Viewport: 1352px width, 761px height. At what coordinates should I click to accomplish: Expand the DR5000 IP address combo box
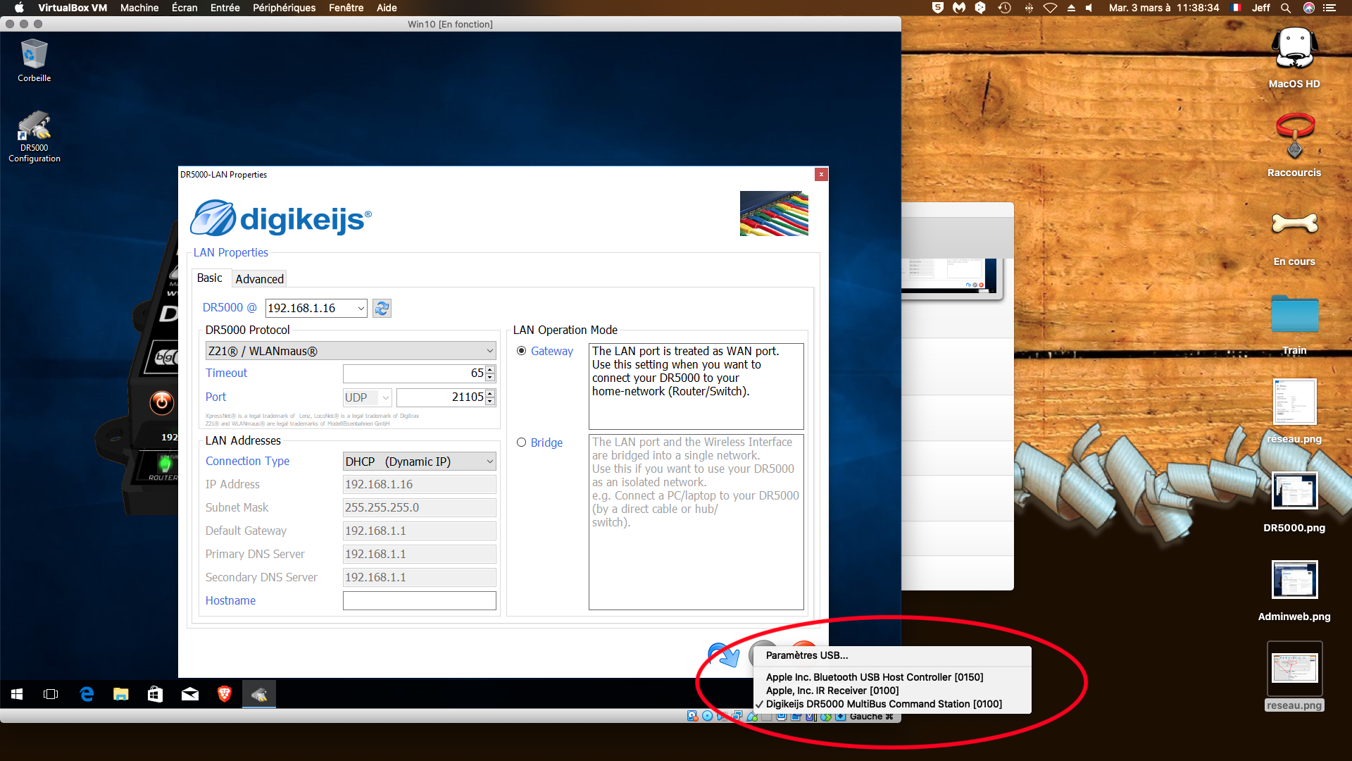pos(361,308)
